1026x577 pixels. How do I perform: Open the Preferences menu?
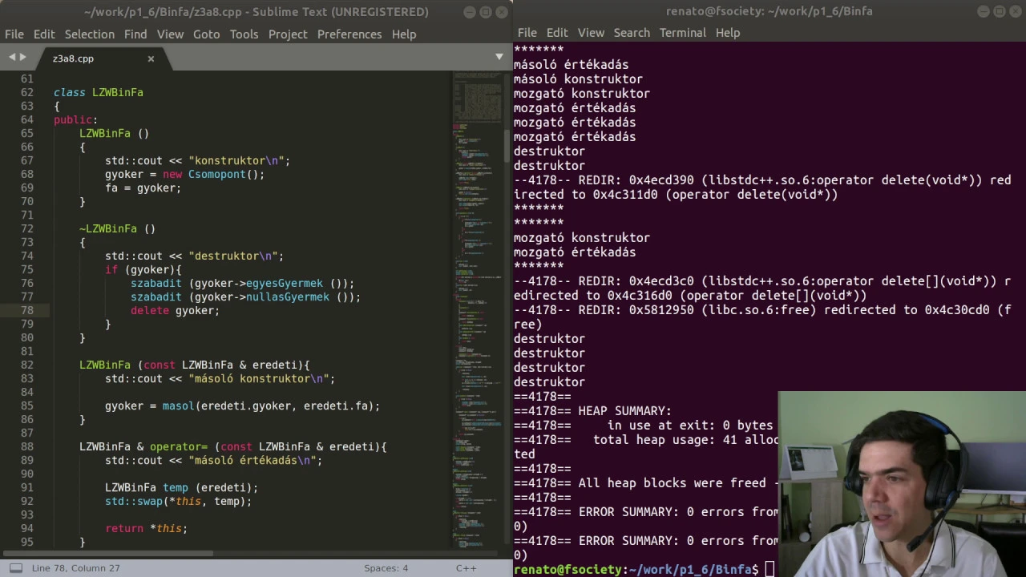[349, 34]
